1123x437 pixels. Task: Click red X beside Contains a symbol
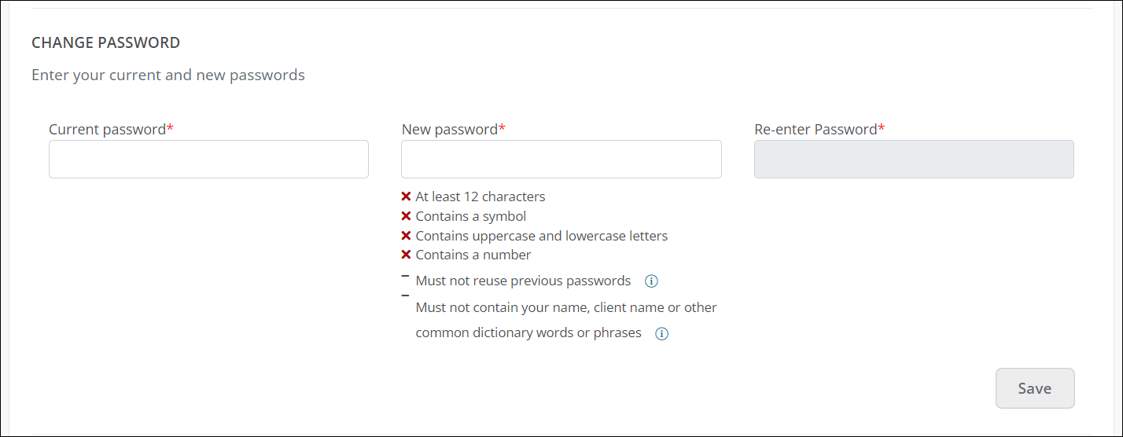[406, 216]
